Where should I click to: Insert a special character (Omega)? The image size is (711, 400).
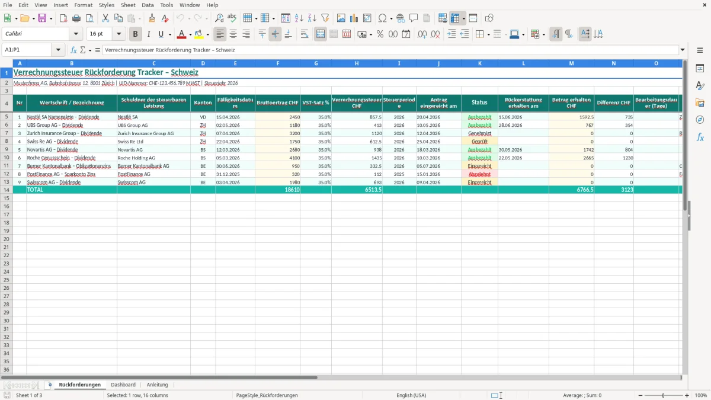pyautogui.click(x=382, y=18)
